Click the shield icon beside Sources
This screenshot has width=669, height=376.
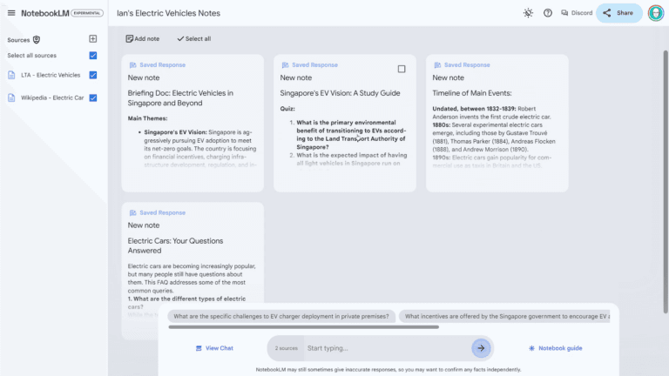click(x=37, y=40)
